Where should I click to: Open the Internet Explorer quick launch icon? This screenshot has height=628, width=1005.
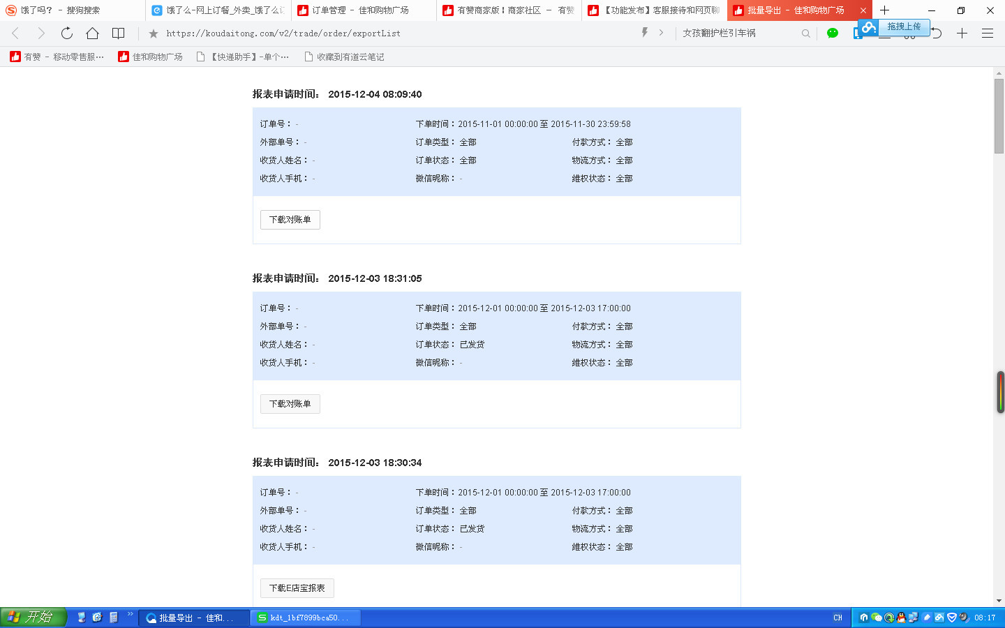[x=98, y=618]
